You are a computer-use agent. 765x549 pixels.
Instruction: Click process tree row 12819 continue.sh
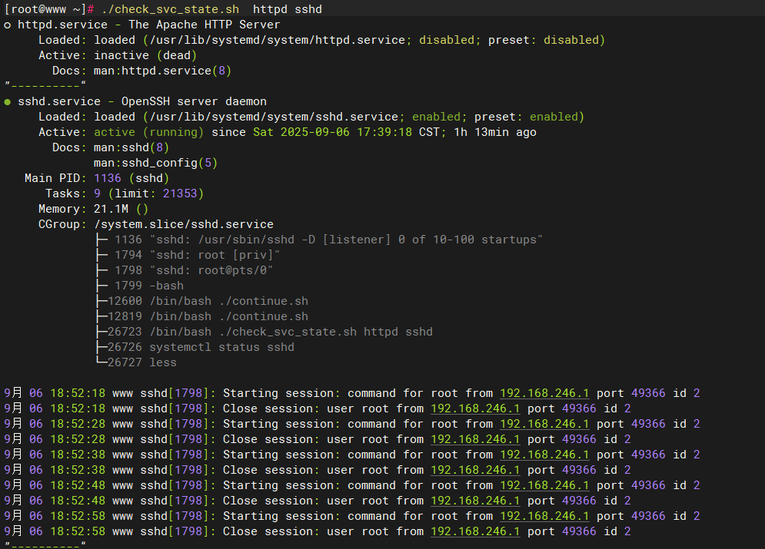pos(202,316)
